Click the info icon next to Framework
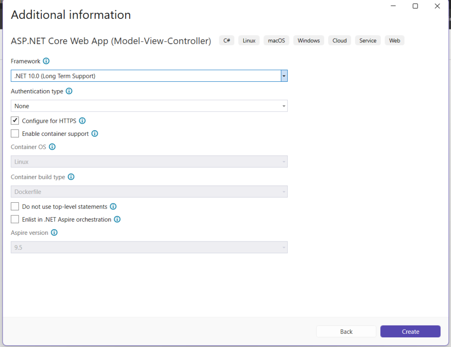The width and height of the screenshot is (451, 347). pyautogui.click(x=46, y=61)
